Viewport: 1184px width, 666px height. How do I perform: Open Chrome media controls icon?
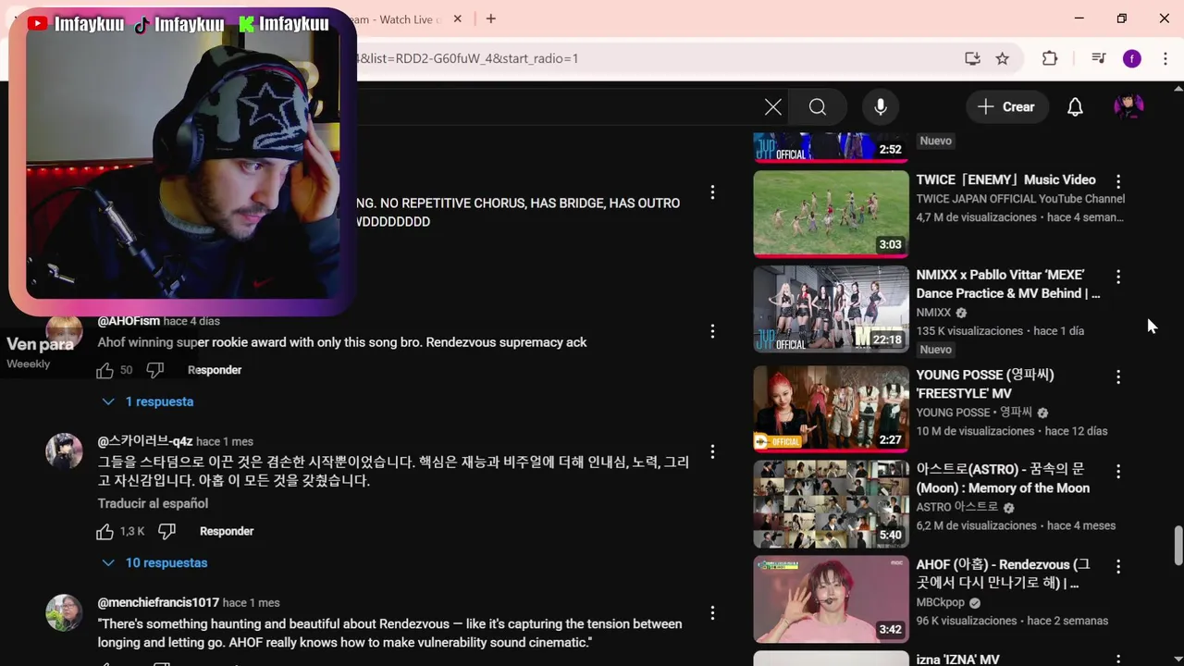(1098, 58)
